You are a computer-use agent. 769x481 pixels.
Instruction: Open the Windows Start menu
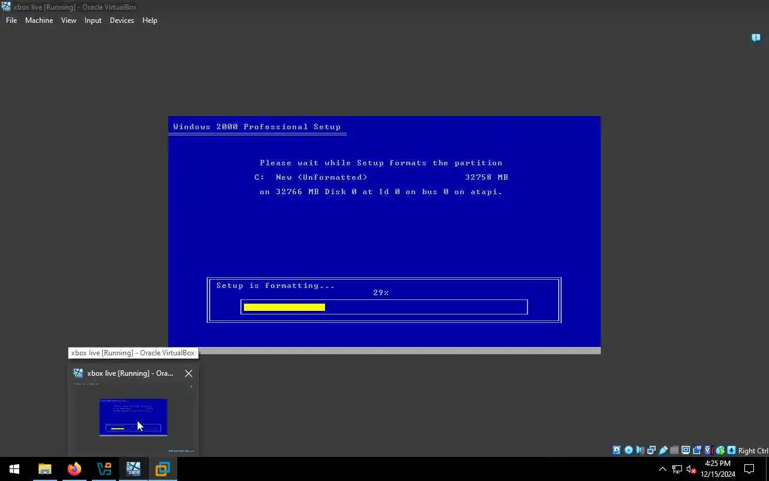click(14, 469)
